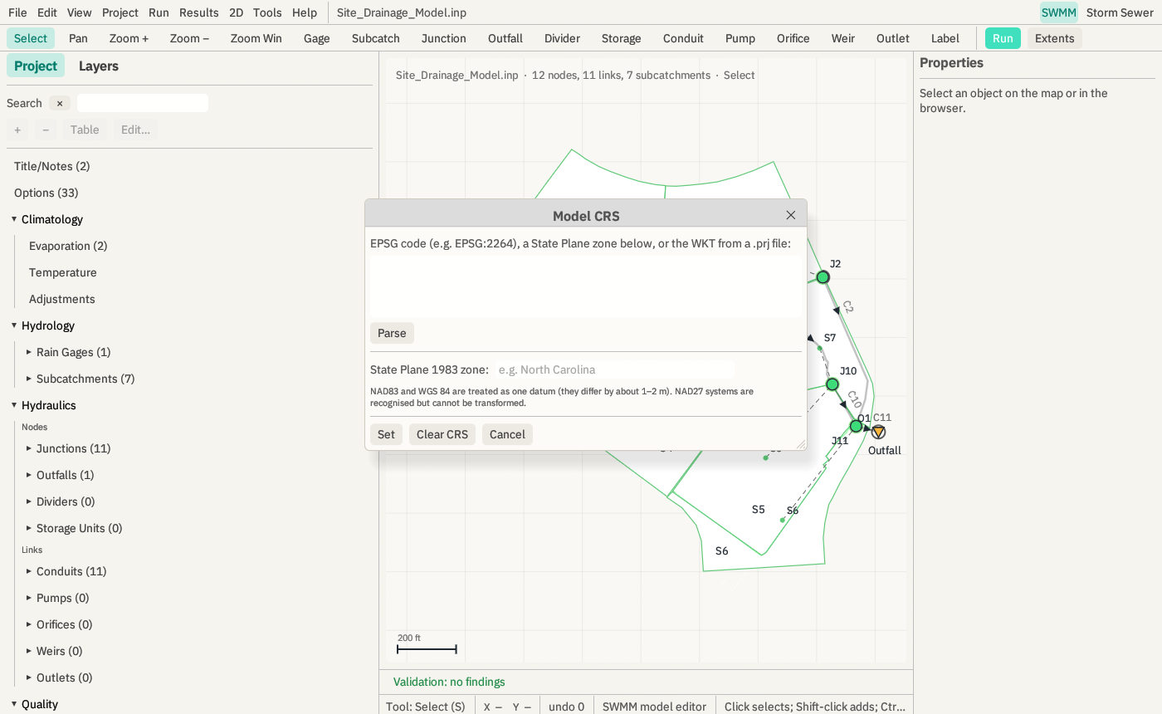The image size is (1162, 714).
Task: Switch to the Project tab
Action: [x=36, y=66]
